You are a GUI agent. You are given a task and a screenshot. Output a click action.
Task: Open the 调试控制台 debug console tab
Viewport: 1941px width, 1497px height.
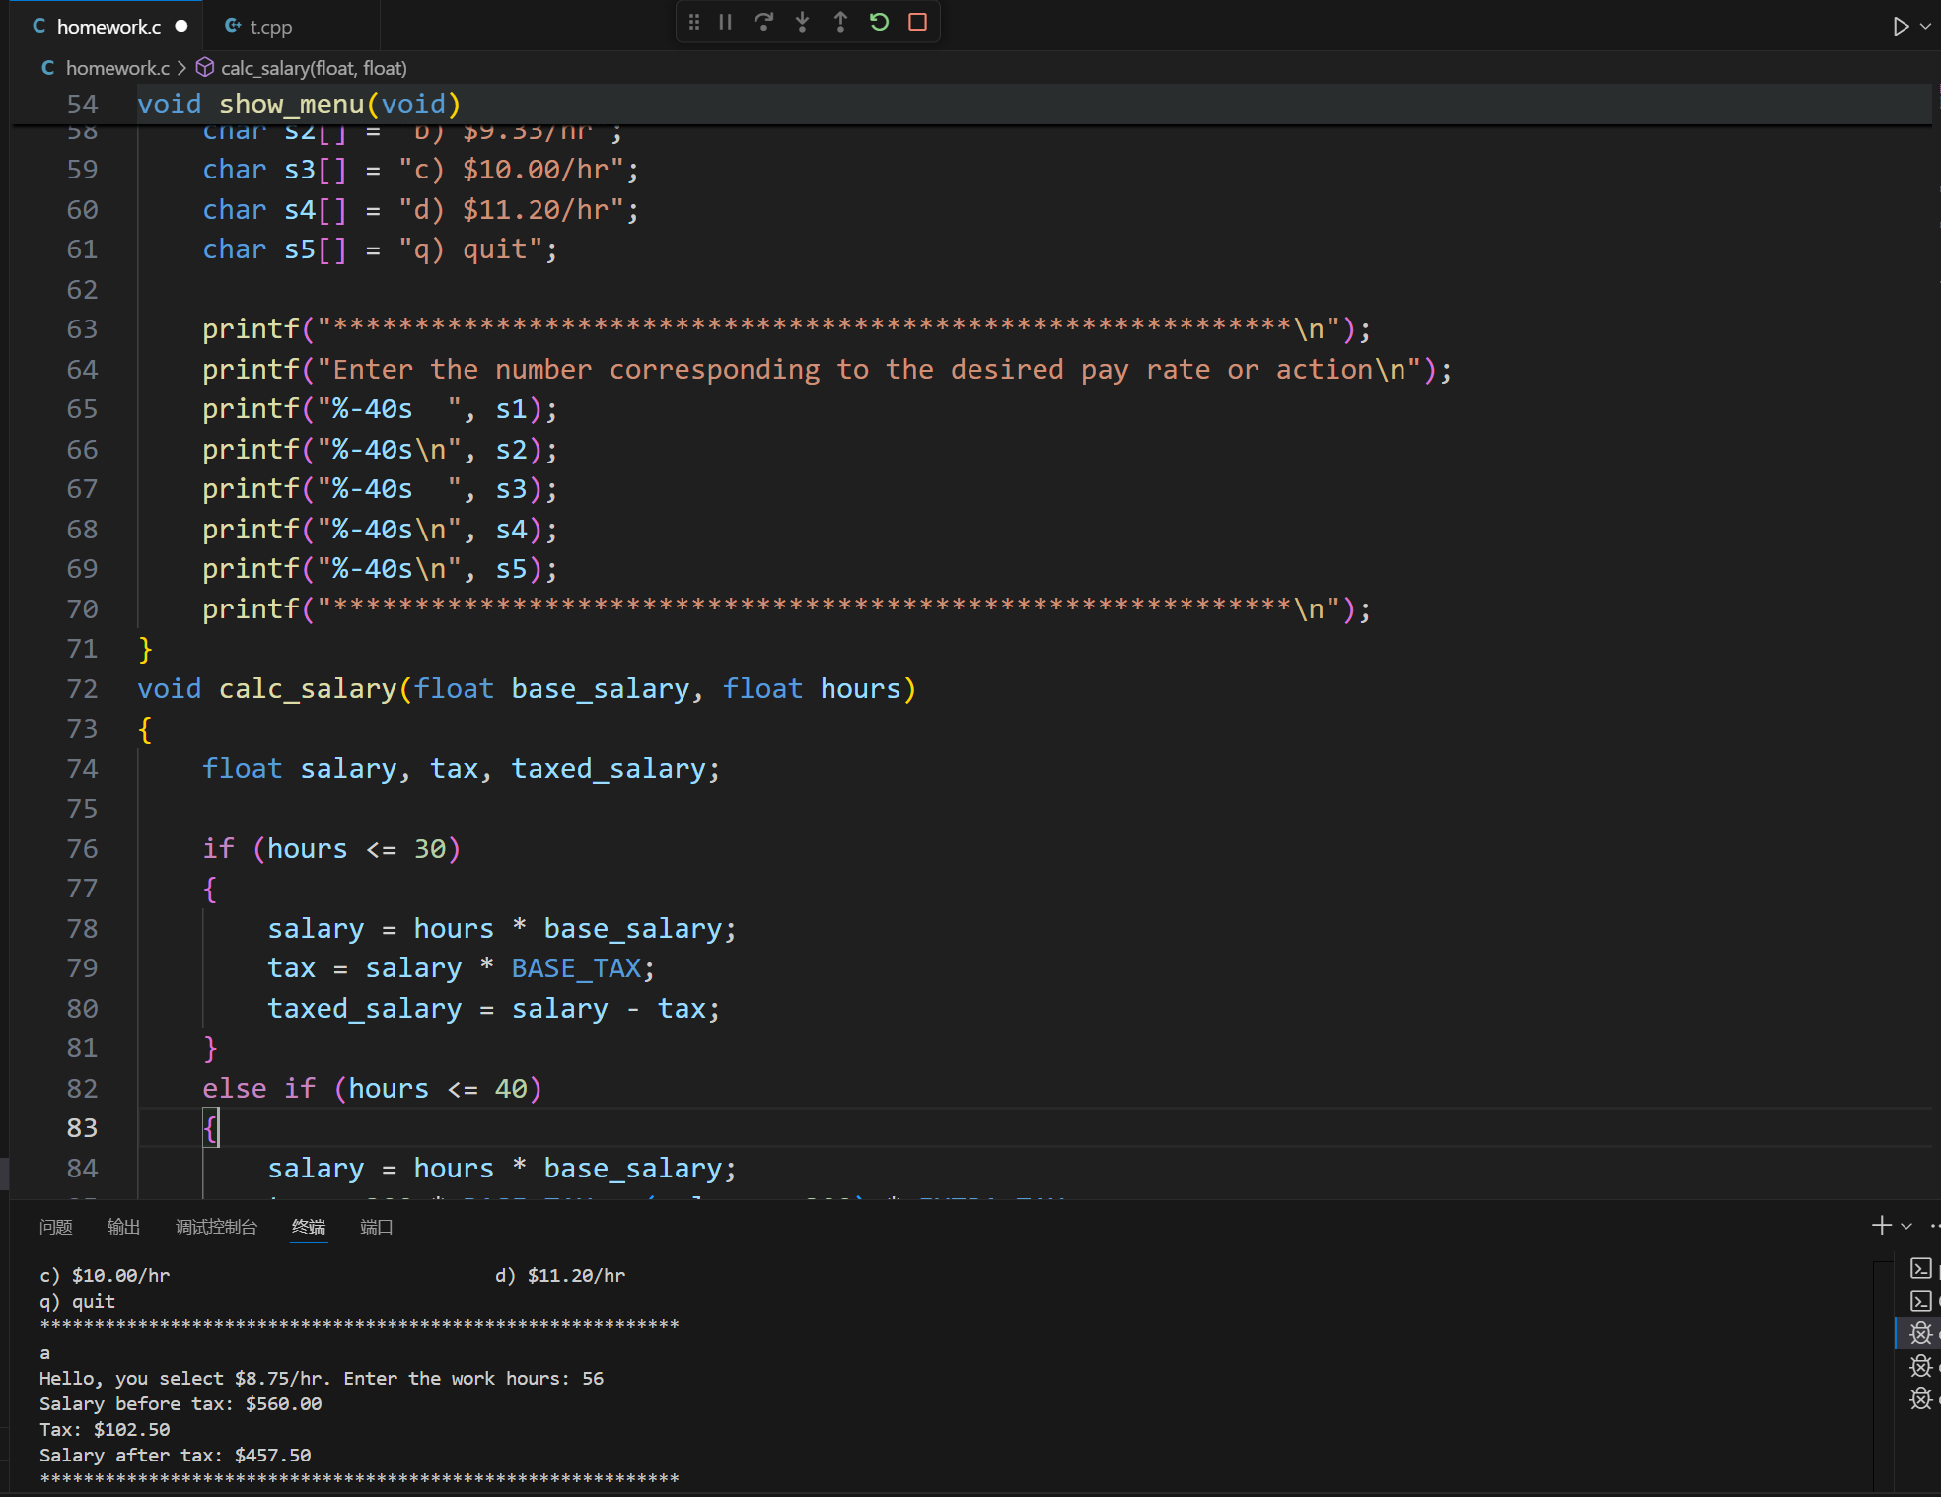[216, 1227]
